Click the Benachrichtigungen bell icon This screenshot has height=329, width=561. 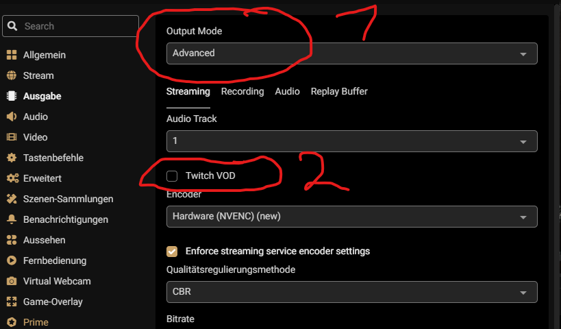(x=11, y=219)
